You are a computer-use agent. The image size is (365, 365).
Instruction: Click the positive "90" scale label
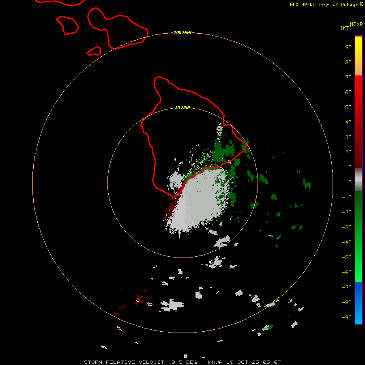(348, 47)
